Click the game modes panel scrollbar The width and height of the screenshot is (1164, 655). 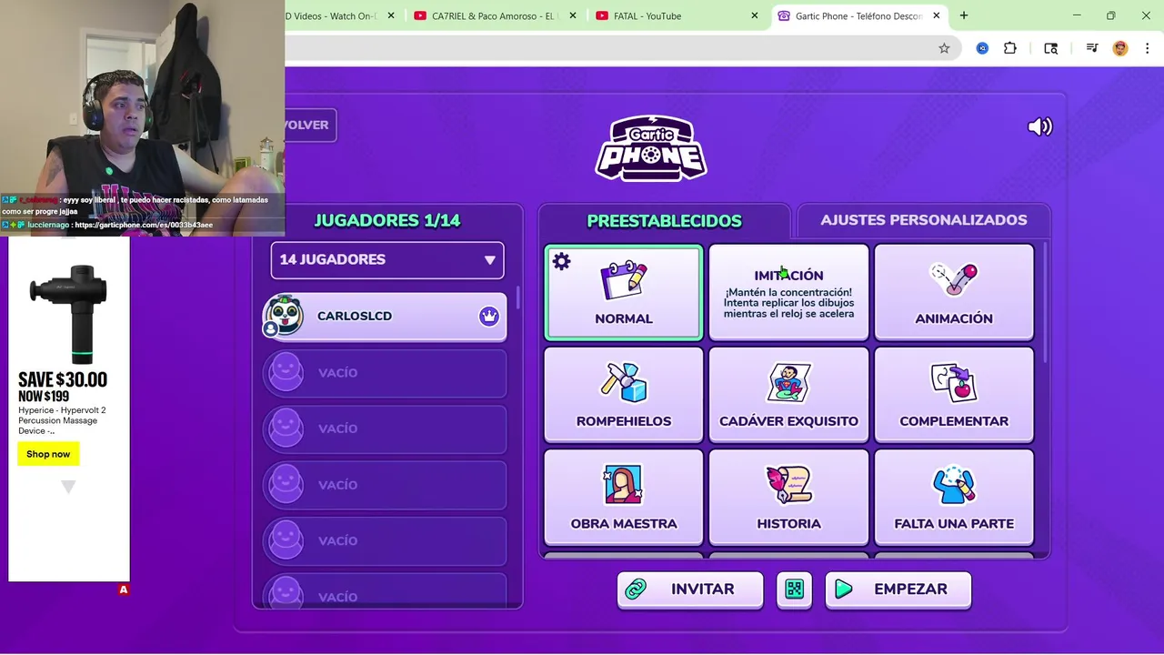(1047, 301)
